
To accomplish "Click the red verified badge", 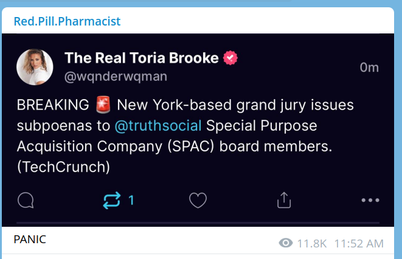I will coord(230,58).
